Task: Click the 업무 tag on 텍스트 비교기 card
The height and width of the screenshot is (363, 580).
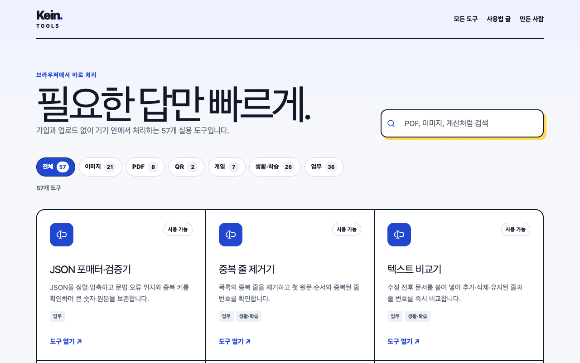Action: coord(395,316)
